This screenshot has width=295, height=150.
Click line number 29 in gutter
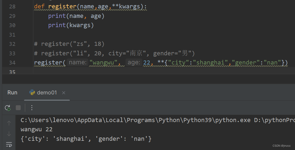click(x=12, y=16)
